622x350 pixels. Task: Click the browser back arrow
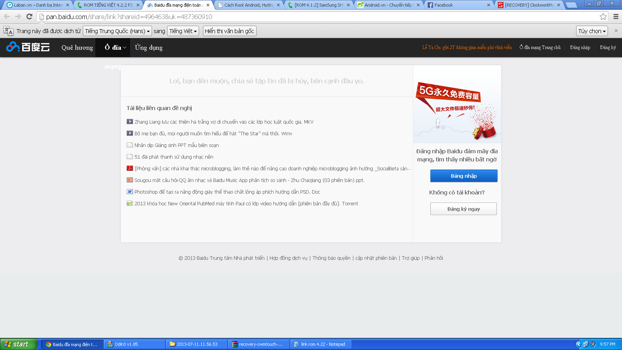click(7, 16)
